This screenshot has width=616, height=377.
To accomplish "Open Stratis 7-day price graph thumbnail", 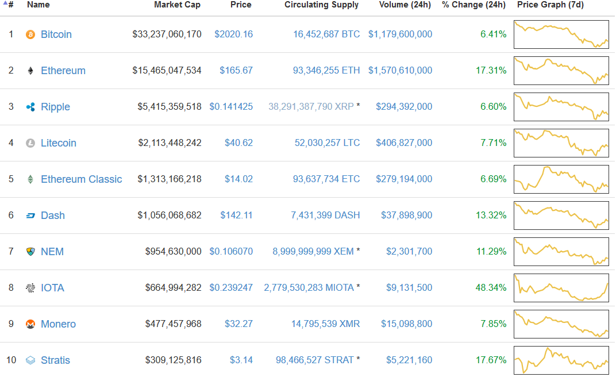I will pos(561,360).
